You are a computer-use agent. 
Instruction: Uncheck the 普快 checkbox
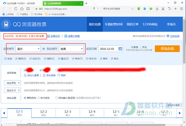click(x=101, y=59)
